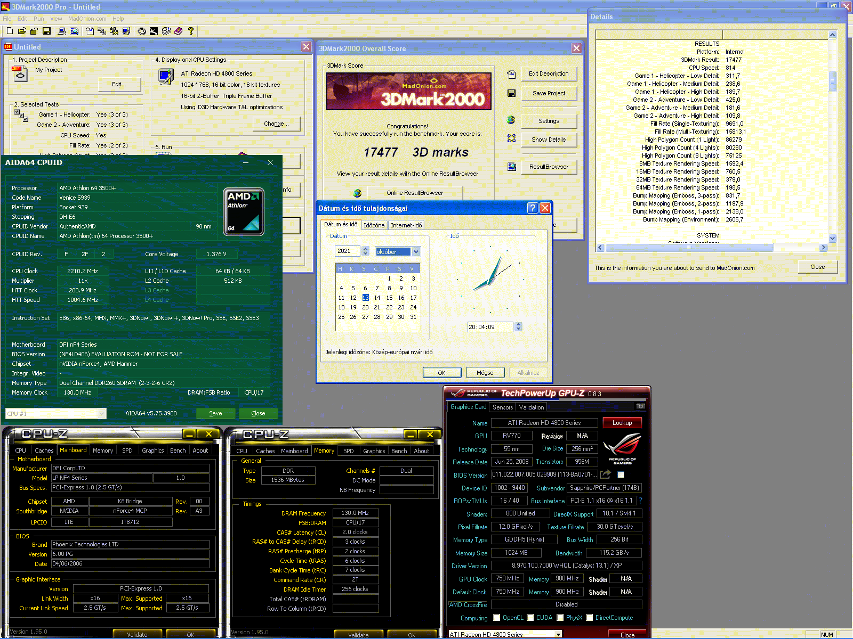
Task: Click the magnifier ResultBrowser icon in toolbar
Action: 75,31
